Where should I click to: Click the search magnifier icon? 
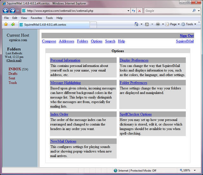point(194,10)
